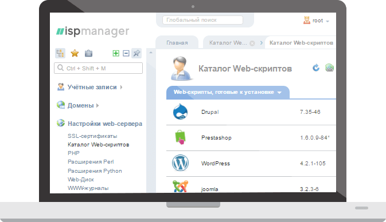386x222 pixels.
Task: Focus the global search field
Action: (202, 20)
